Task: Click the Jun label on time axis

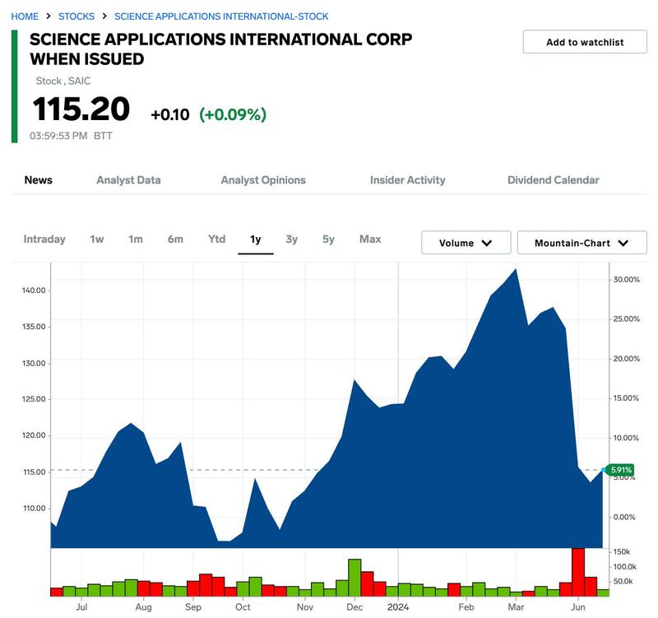Action: [x=578, y=606]
